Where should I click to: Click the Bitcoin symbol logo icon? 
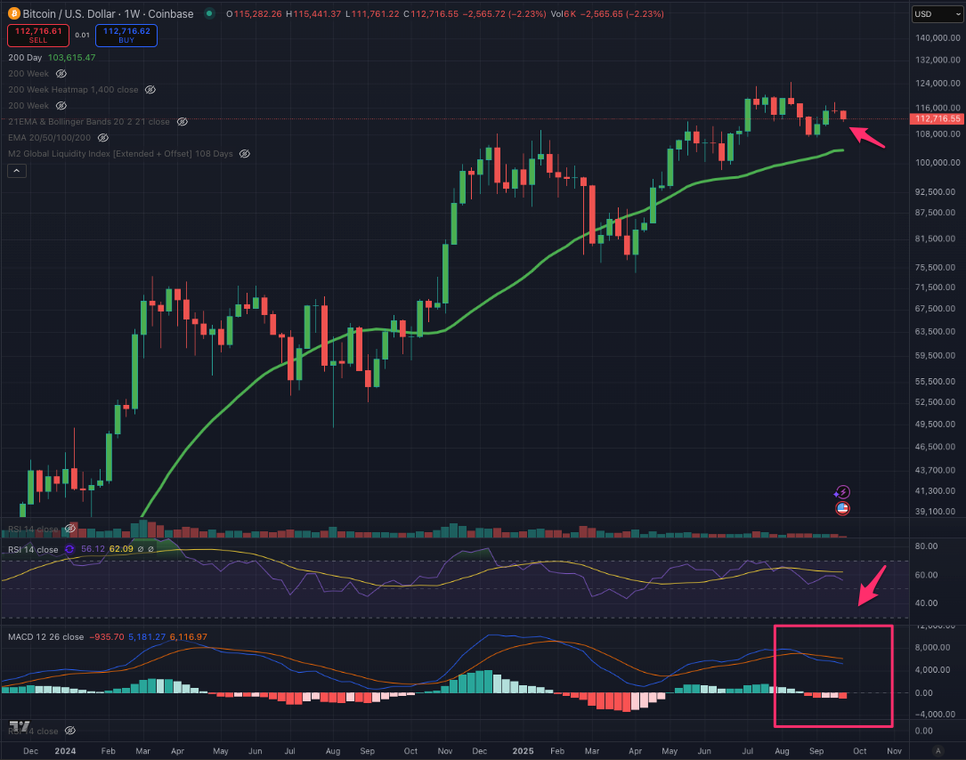tap(13, 13)
